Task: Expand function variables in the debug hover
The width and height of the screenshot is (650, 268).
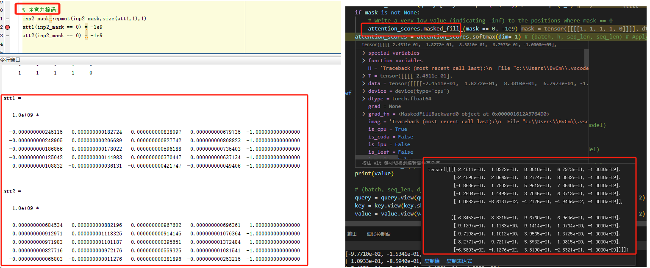Action: 364,61
